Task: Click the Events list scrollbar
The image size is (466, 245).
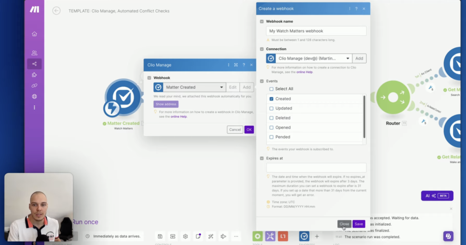Action: pyautogui.click(x=364, y=117)
